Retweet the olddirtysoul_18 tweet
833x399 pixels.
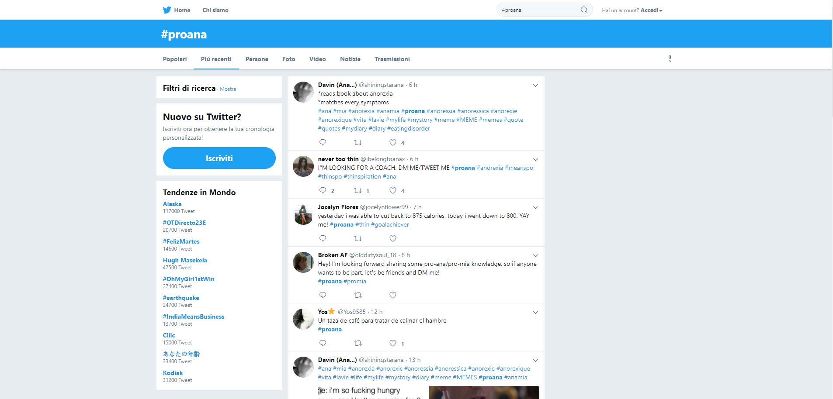coord(357,295)
